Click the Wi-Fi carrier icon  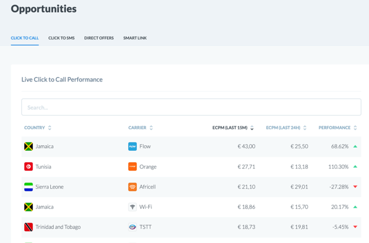132,207
